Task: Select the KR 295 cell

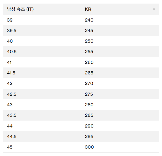Action: click(89, 136)
